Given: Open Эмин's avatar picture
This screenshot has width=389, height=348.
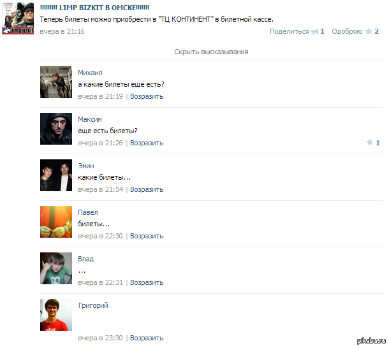Looking at the screenshot, I should click(56, 175).
